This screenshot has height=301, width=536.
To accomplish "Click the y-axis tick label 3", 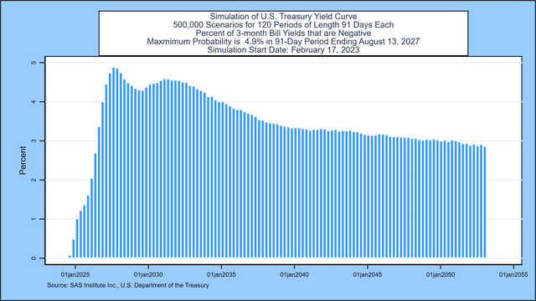I will (33, 141).
